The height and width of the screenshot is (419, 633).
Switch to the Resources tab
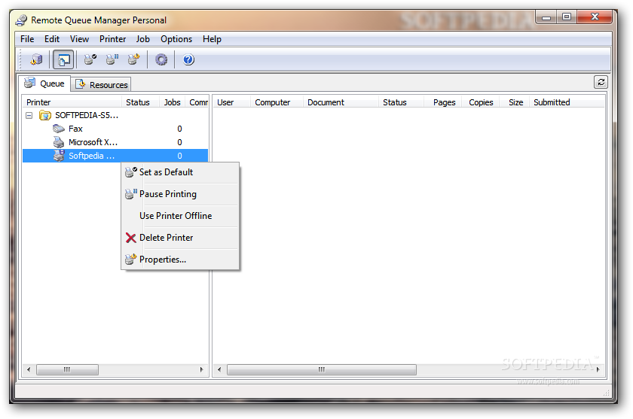tap(102, 84)
